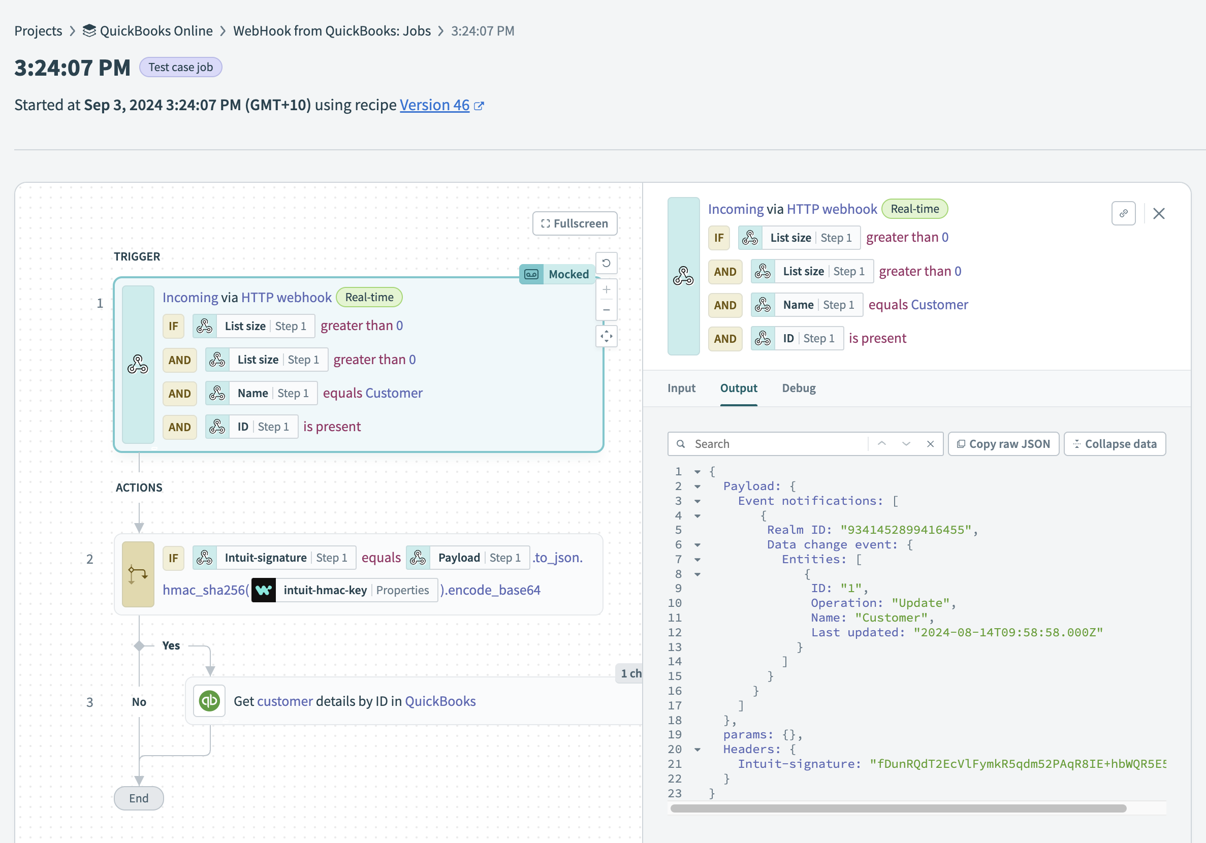1206x843 pixels.
Task: Switch to the Input tab
Action: pyautogui.click(x=681, y=387)
